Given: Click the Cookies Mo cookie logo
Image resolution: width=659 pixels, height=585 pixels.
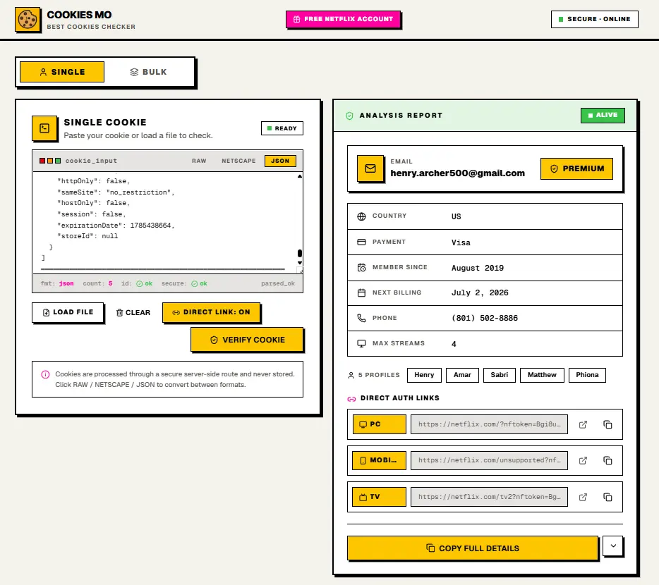Looking at the screenshot, I should pos(28,19).
